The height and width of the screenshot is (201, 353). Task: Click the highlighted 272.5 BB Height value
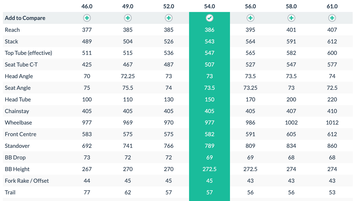(x=209, y=169)
